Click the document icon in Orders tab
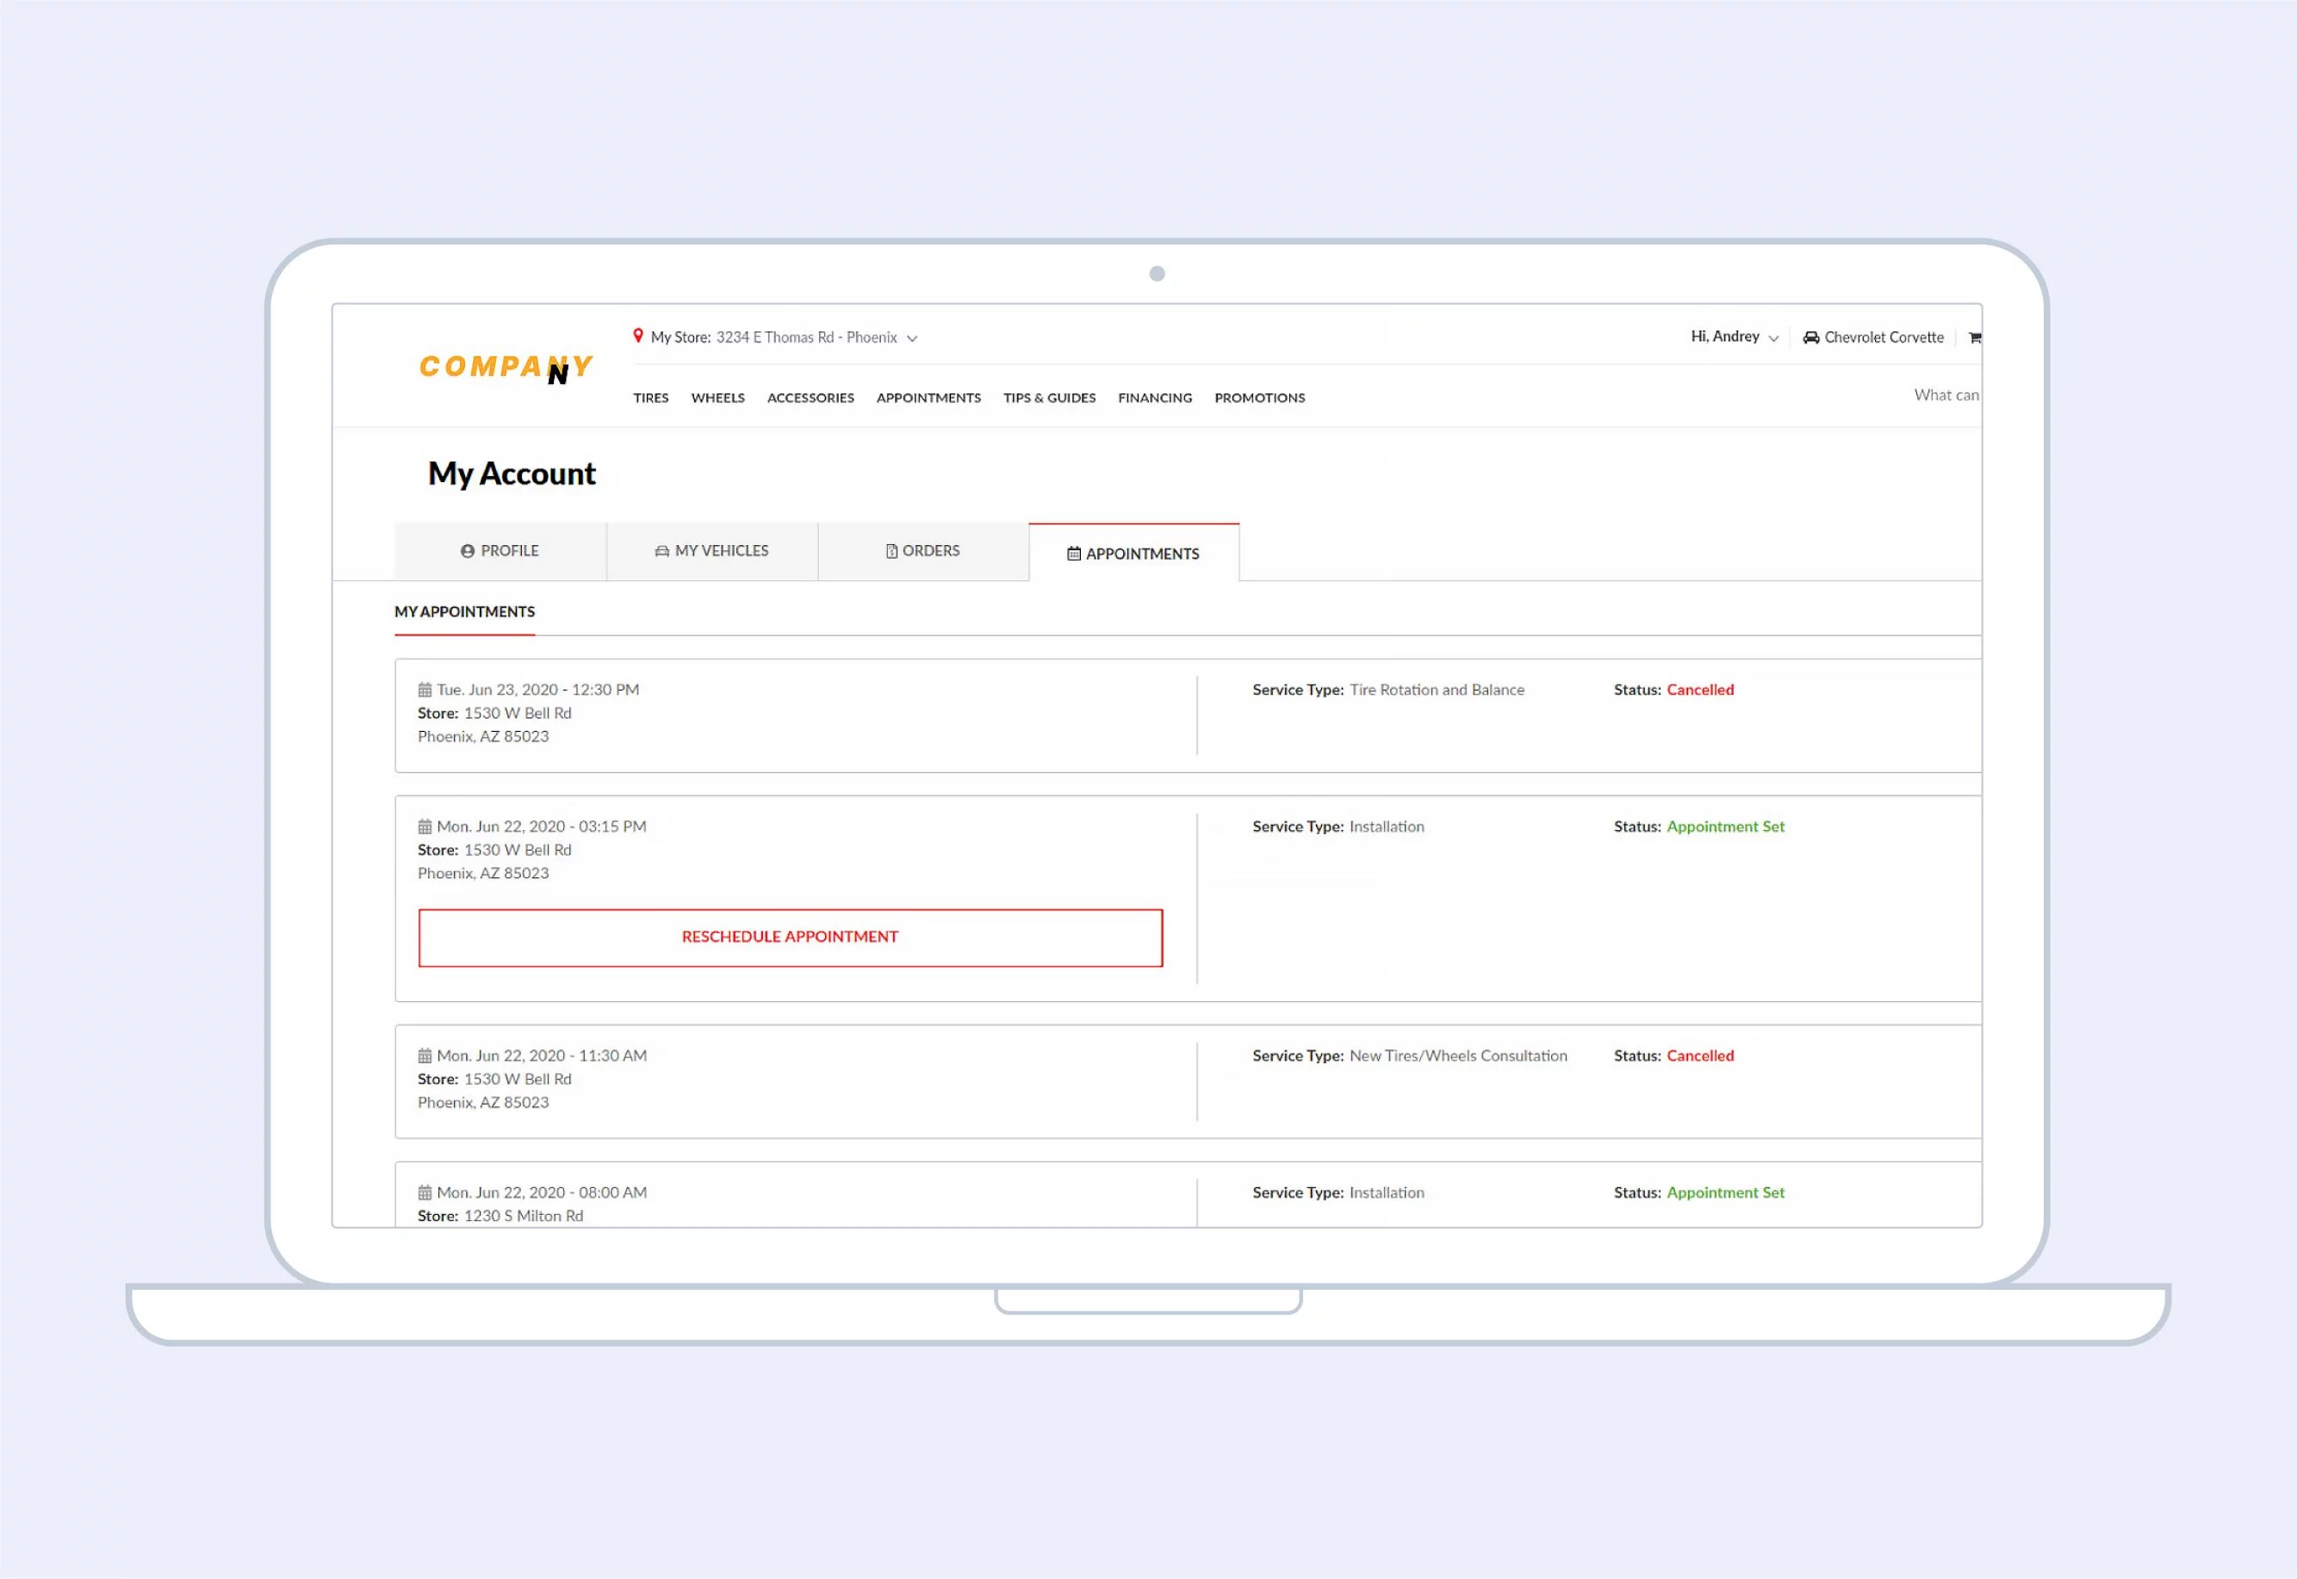The width and height of the screenshot is (2297, 1579). tap(891, 551)
